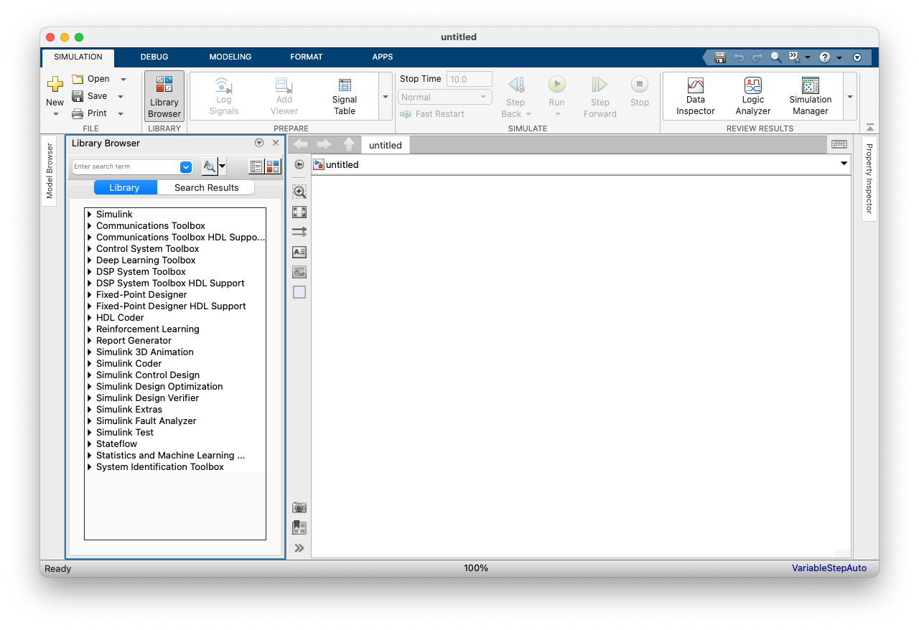Switch Library Browser to list view icon
The height and width of the screenshot is (630, 919).
pos(256,166)
